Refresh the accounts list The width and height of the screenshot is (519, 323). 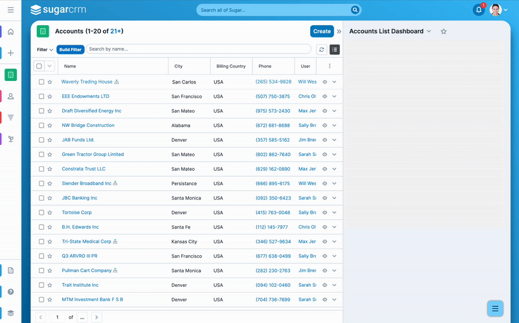click(x=321, y=50)
